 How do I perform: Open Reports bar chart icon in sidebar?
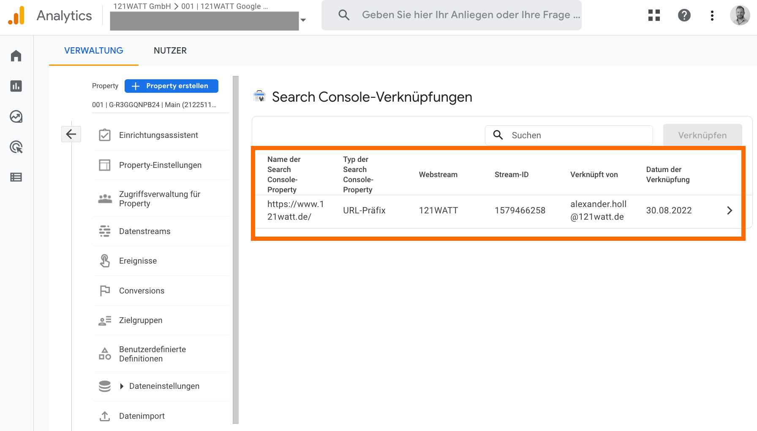point(16,86)
